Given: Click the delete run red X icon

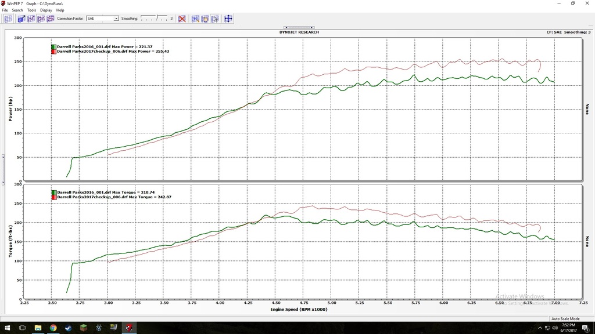Looking at the screenshot, I should click(x=182, y=18).
